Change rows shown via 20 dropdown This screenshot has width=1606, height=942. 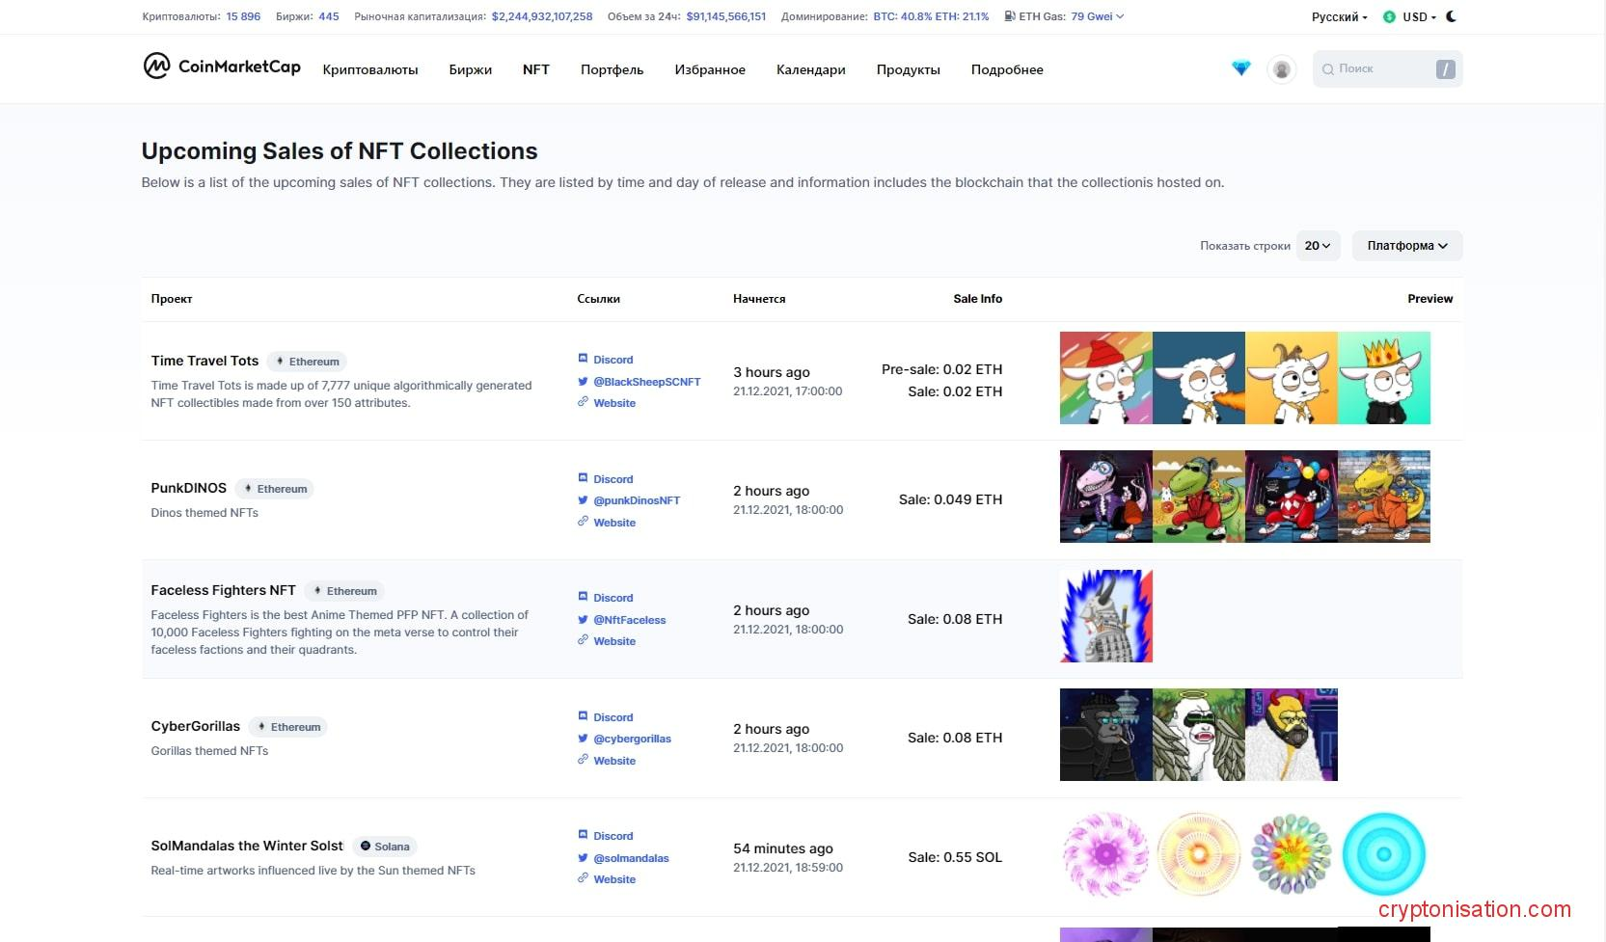(1317, 246)
